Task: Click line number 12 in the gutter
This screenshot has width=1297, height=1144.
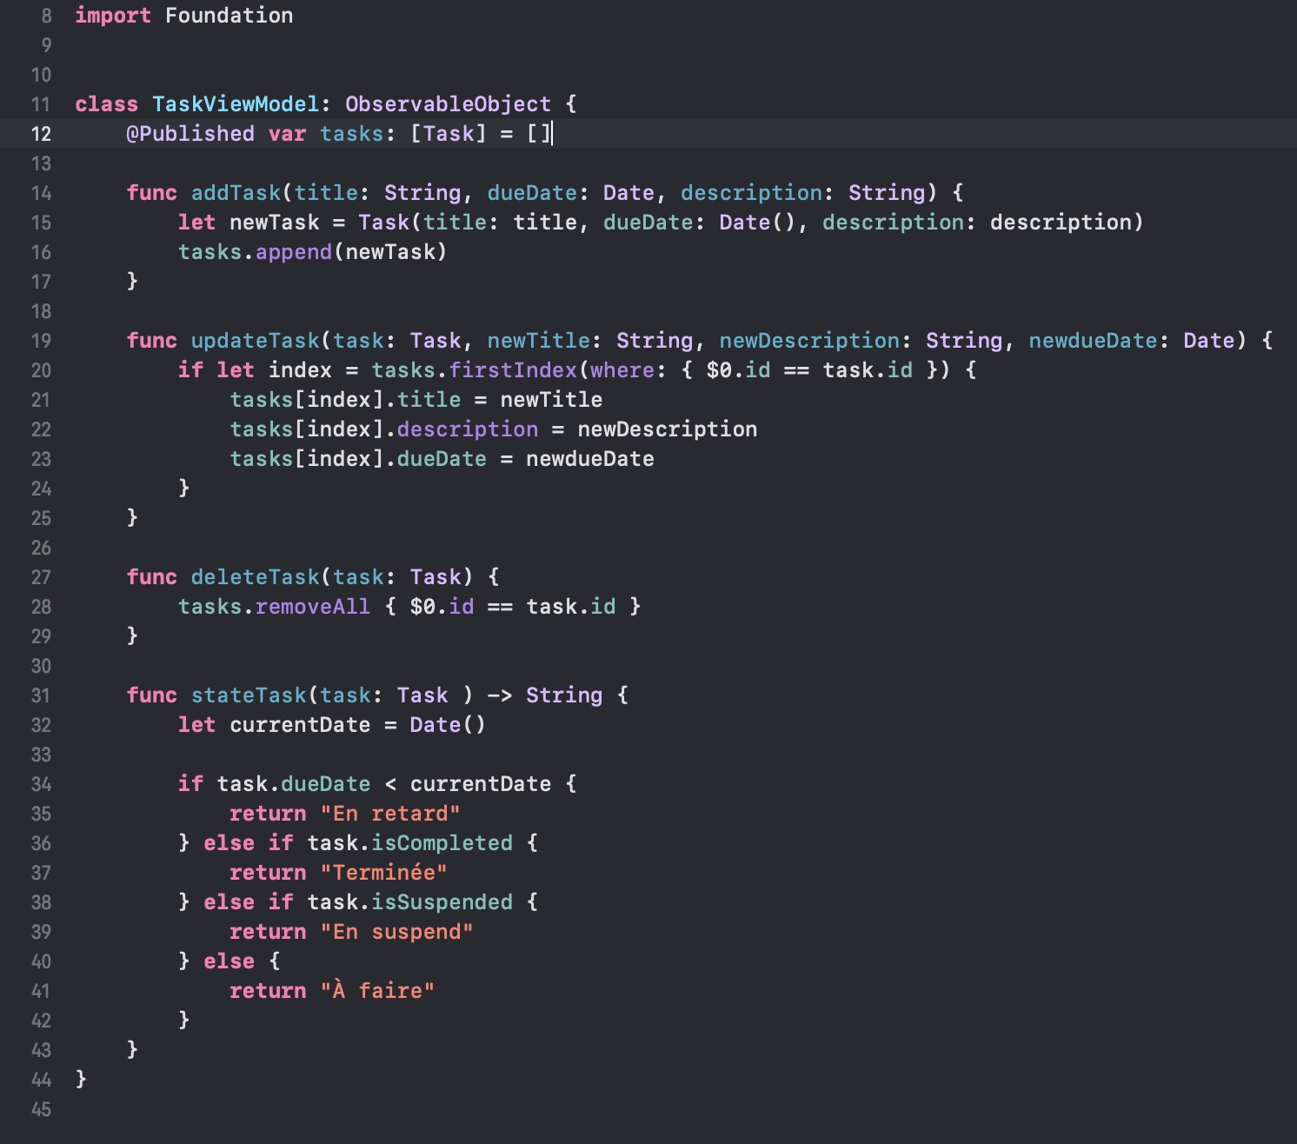Action: coord(40,134)
